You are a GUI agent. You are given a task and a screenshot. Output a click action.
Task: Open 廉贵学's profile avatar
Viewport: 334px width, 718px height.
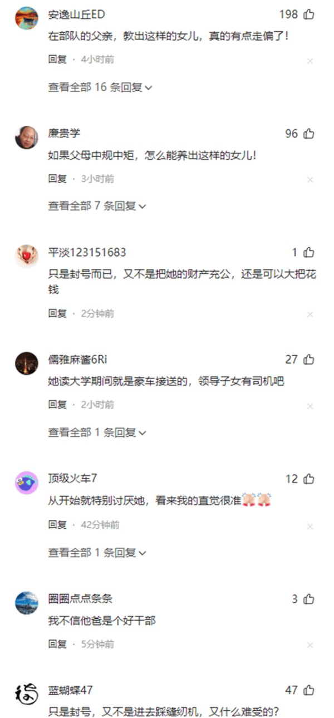(26, 137)
